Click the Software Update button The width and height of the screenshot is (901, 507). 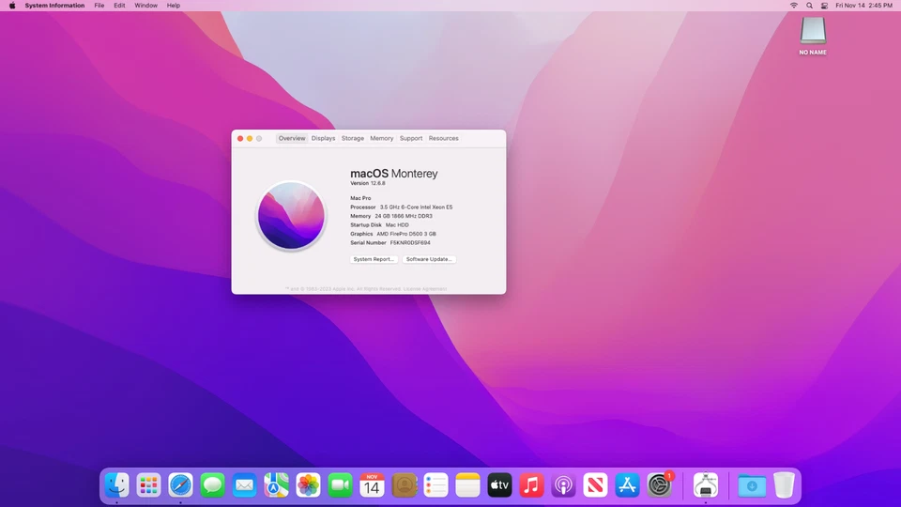pos(429,259)
